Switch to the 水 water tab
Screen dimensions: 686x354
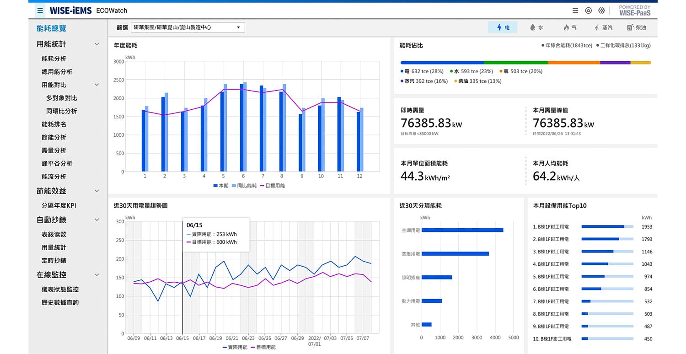click(x=536, y=27)
